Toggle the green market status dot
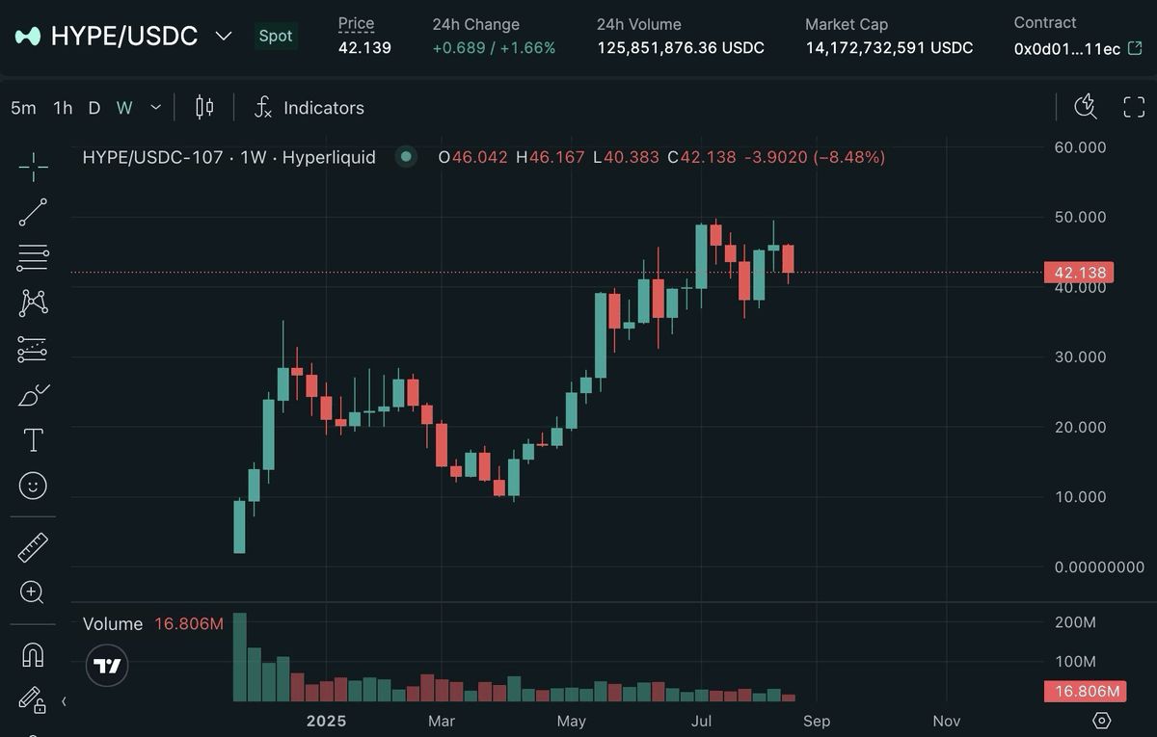The width and height of the screenshot is (1157, 737). [406, 156]
